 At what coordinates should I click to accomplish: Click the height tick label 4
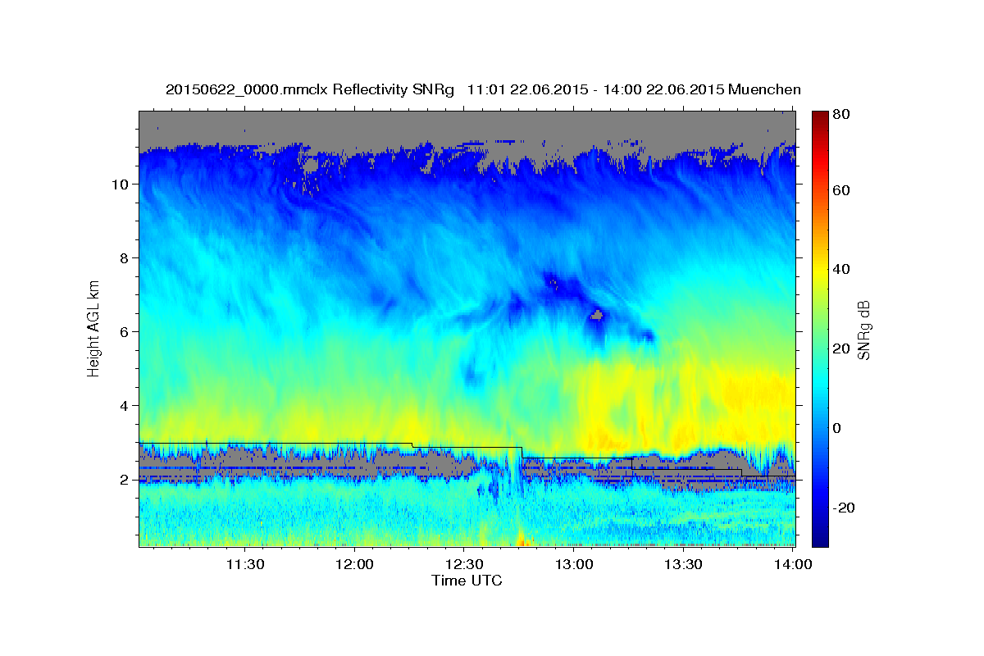(x=122, y=406)
